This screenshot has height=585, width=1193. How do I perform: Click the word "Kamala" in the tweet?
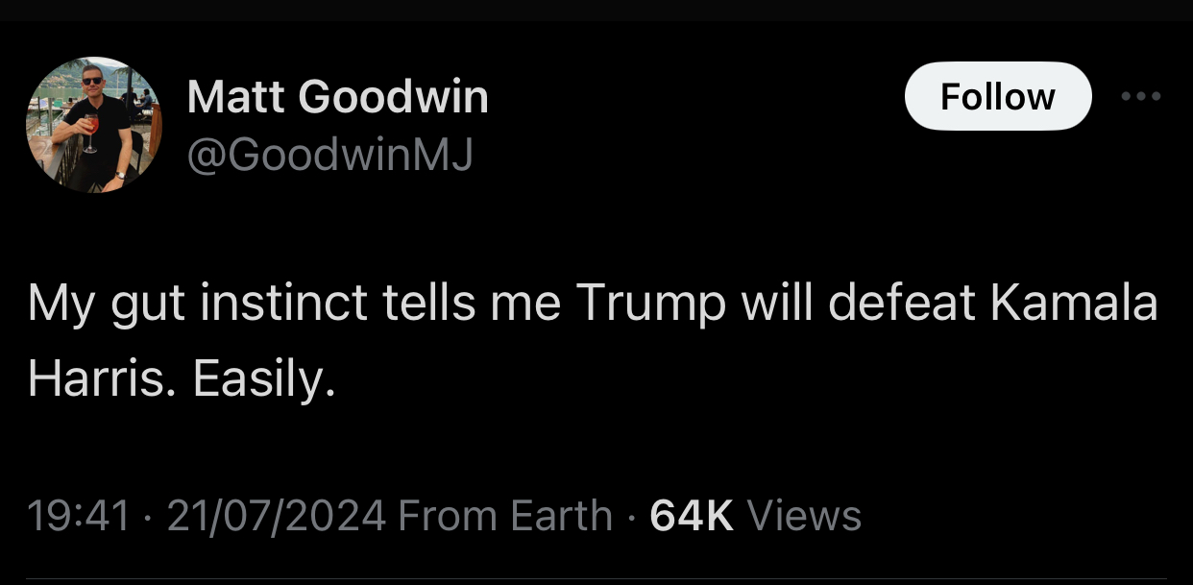pos(1074,303)
